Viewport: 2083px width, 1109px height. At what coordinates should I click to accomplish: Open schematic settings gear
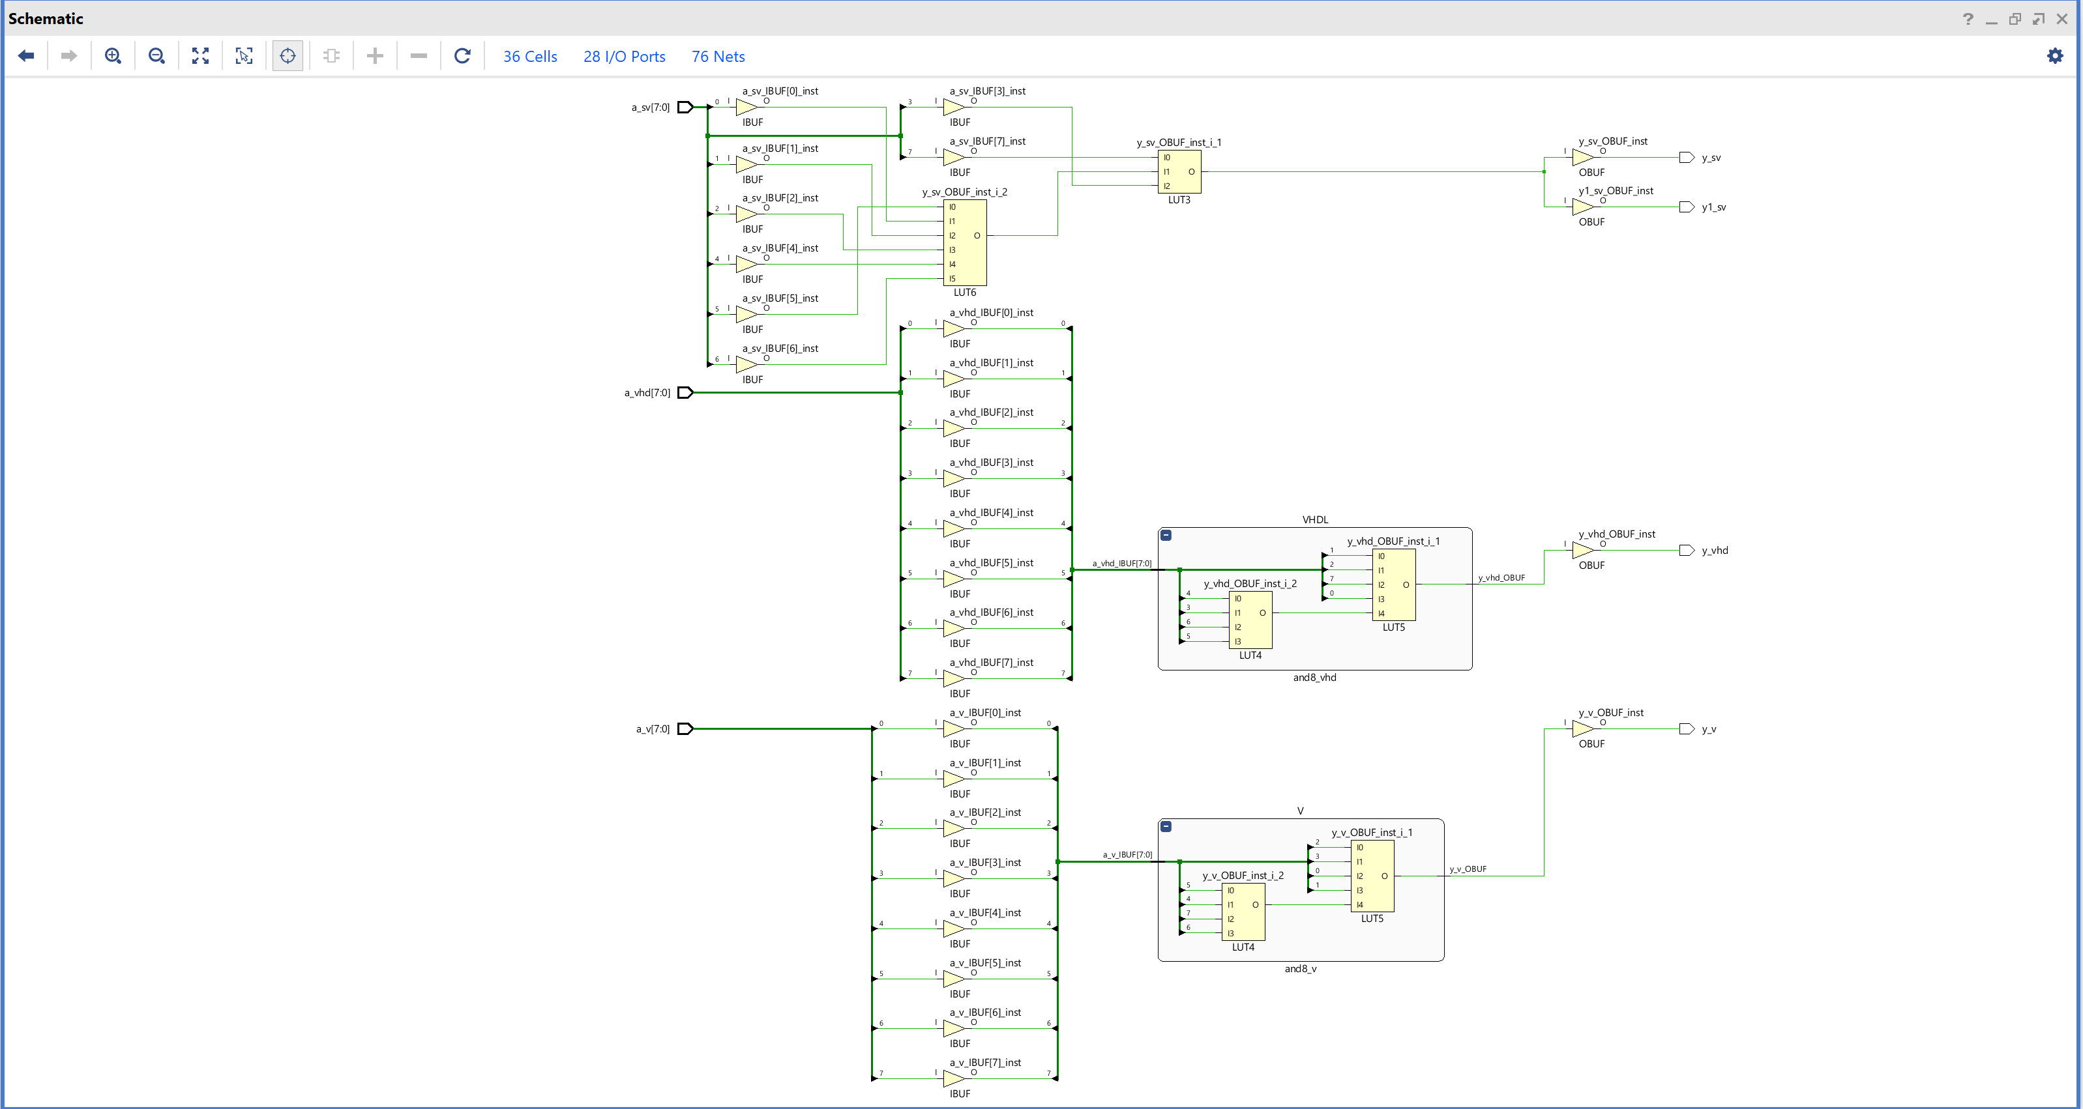(2055, 56)
